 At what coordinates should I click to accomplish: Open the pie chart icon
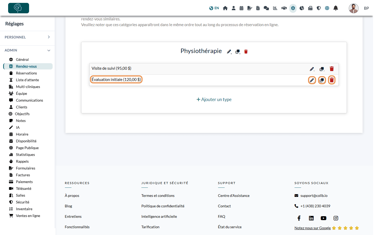[302, 8]
